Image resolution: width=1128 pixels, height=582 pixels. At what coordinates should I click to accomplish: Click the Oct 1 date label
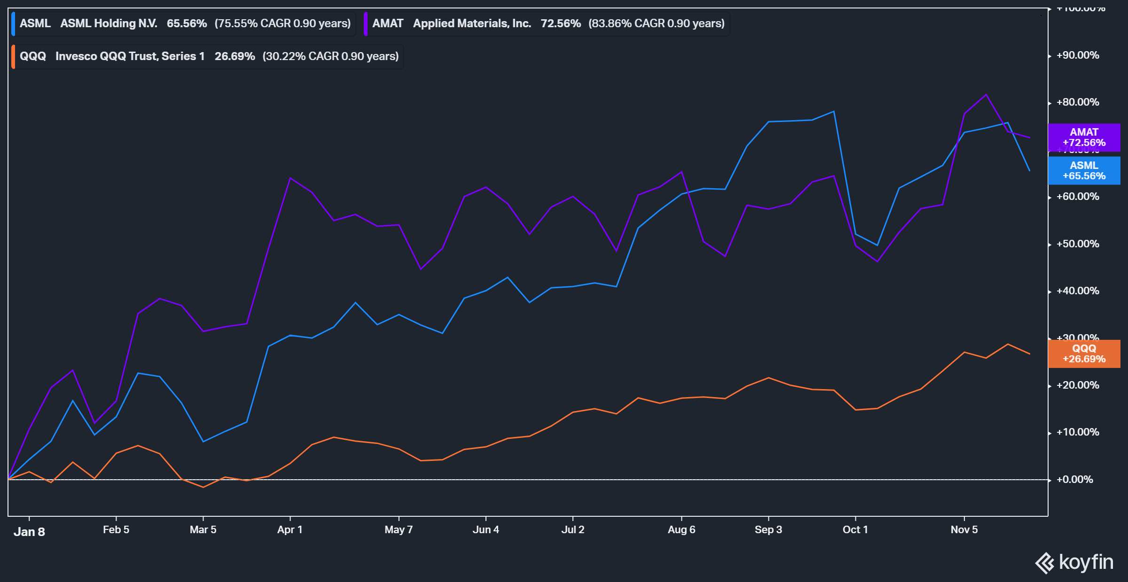coord(855,529)
